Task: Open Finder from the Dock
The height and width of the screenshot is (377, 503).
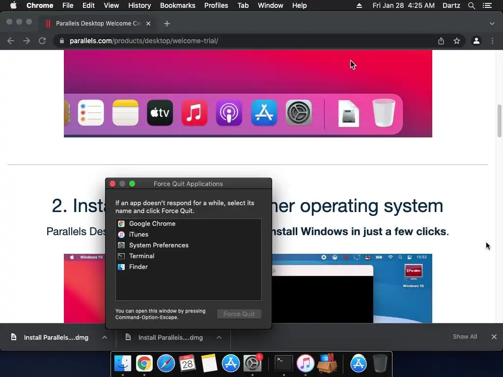Action: click(122, 363)
